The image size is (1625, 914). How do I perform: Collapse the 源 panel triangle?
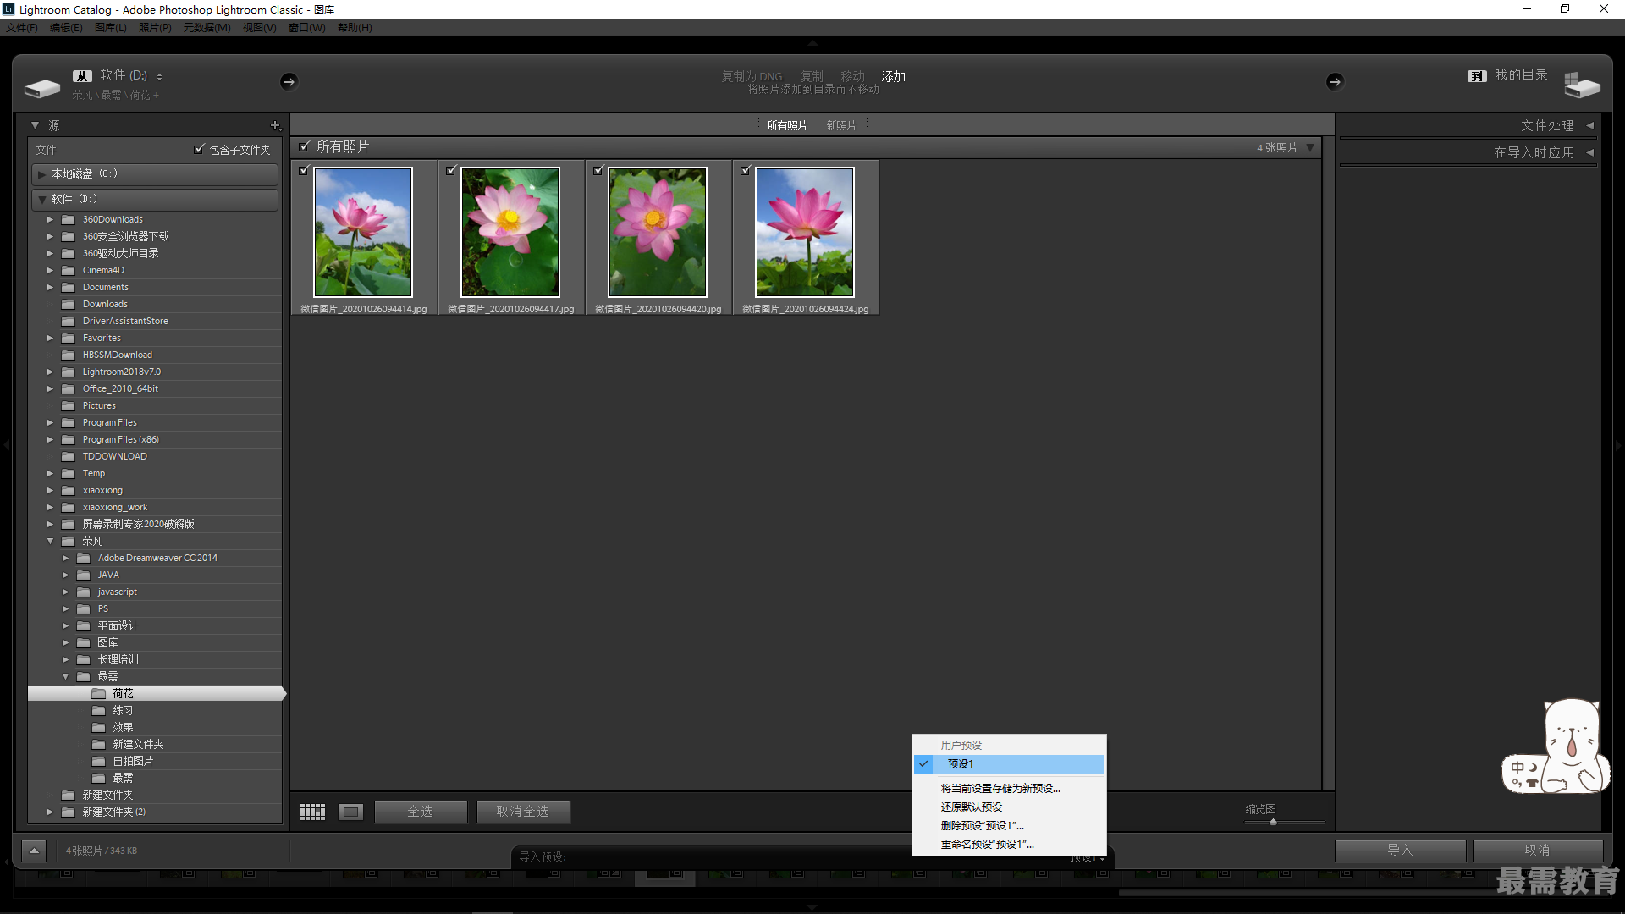click(x=35, y=125)
